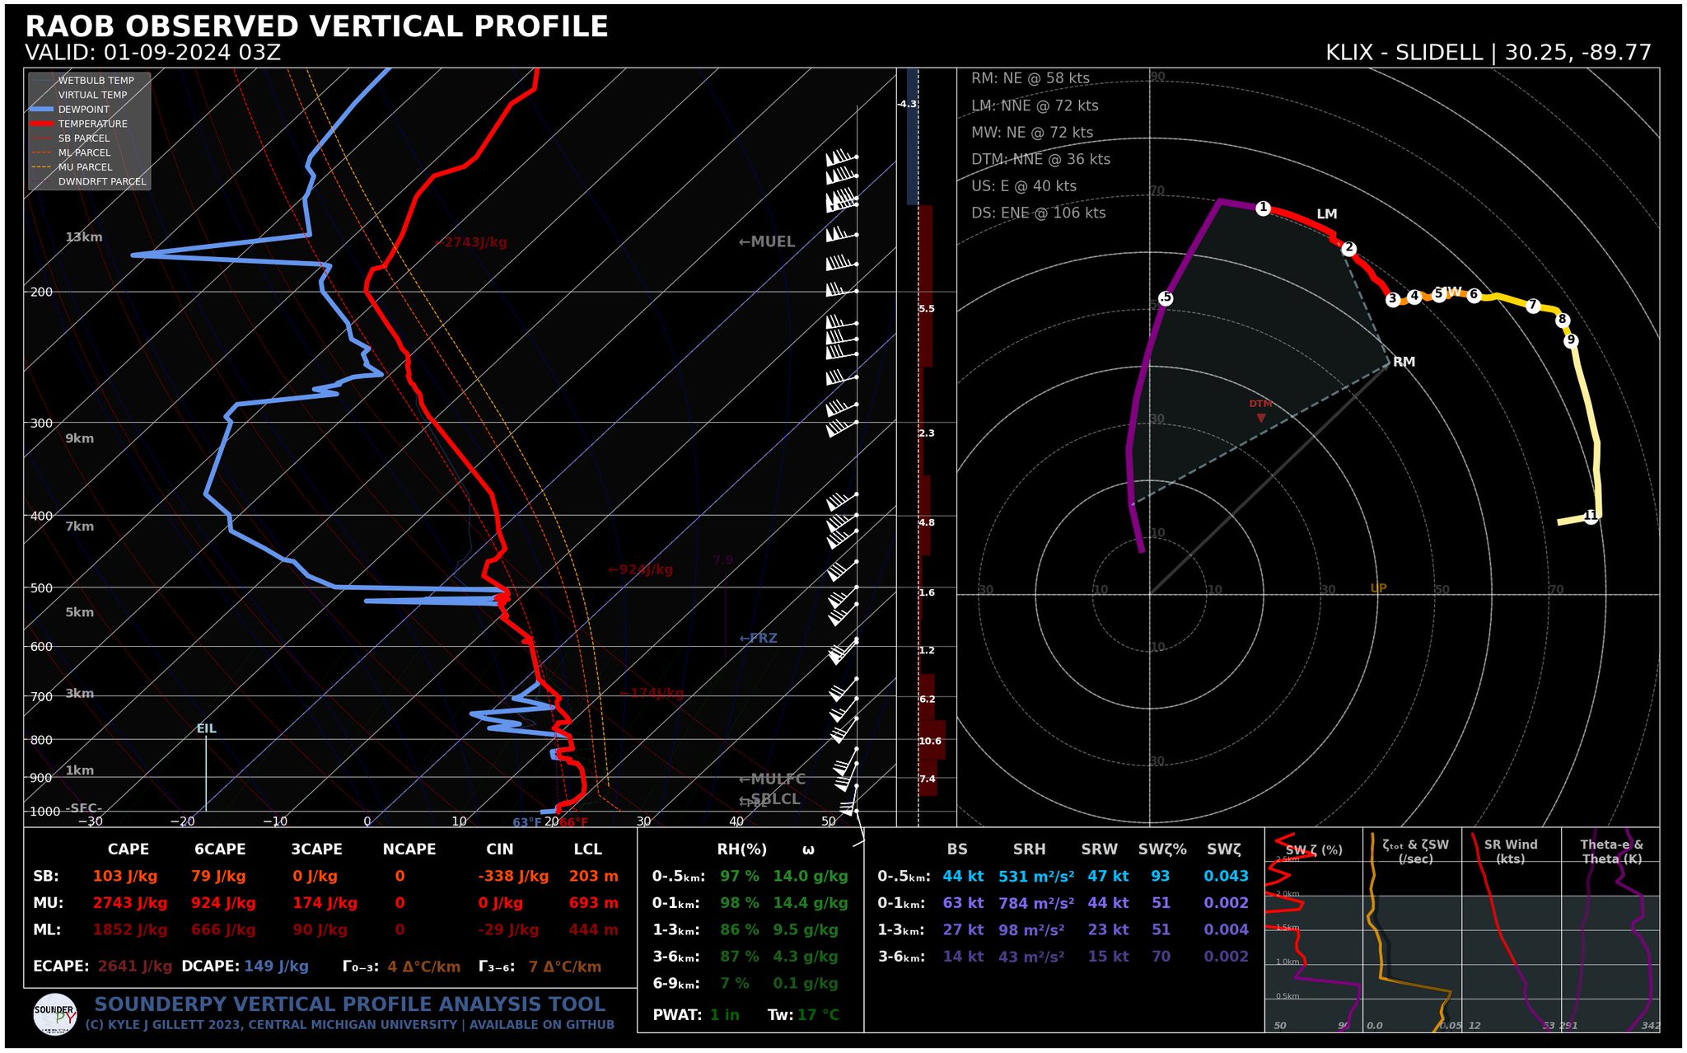Click the RM storm motion label
The image size is (1687, 1053).
1404,362
